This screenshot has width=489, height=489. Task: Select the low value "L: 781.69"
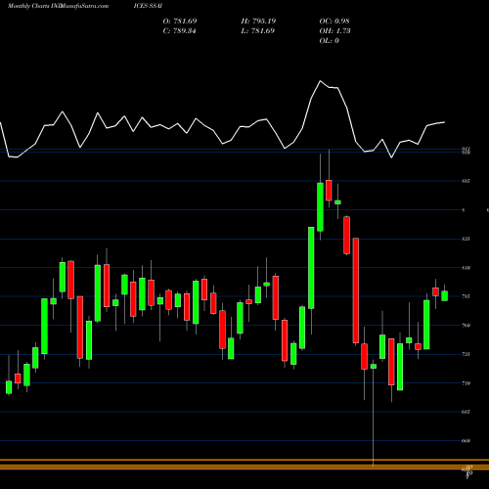[x=257, y=31]
